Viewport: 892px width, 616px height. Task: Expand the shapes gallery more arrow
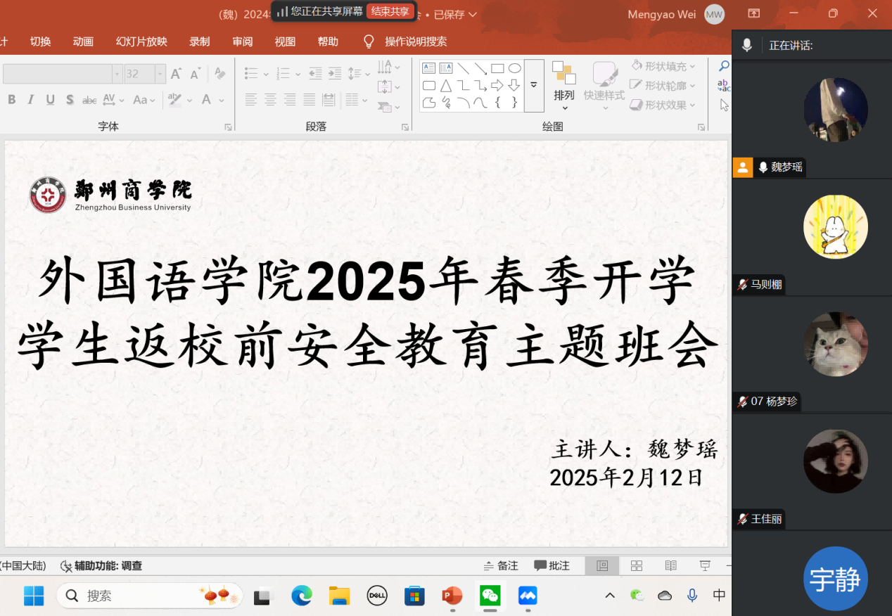(x=534, y=86)
